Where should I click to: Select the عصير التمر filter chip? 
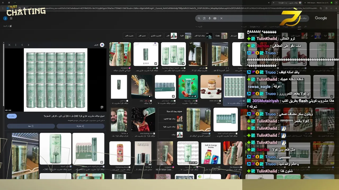point(142,36)
